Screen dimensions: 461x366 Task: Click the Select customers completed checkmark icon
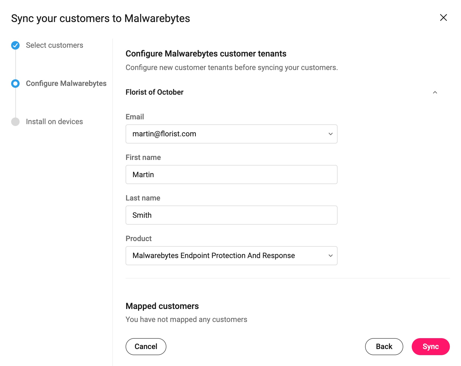[x=15, y=45]
